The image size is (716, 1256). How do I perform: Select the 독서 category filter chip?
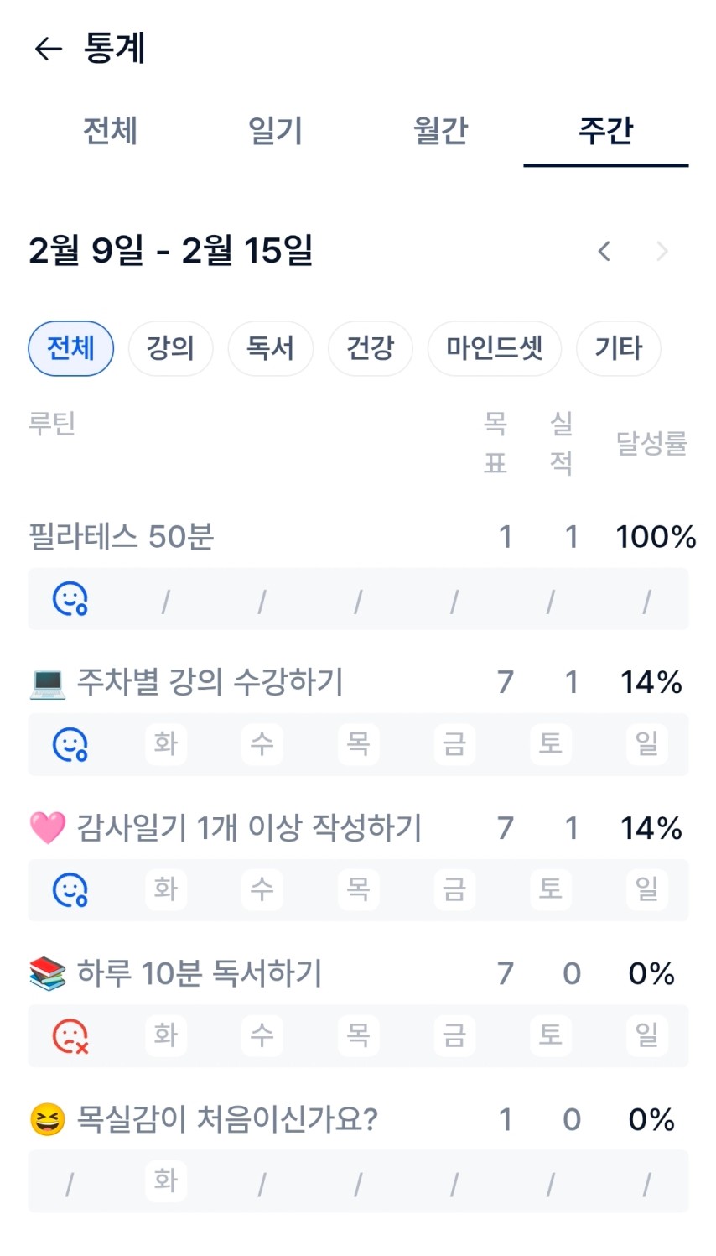click(x=270, y=348)
